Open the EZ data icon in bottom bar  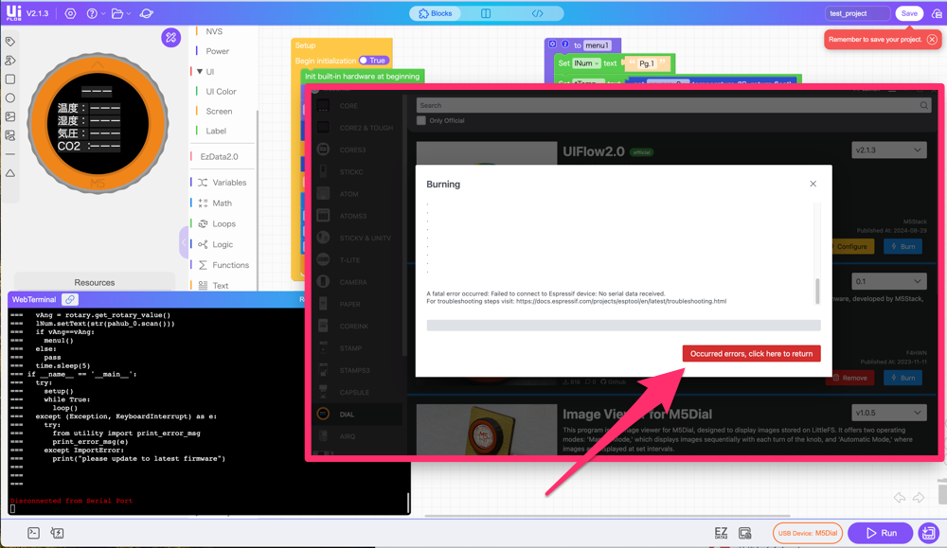click(721, 534)
